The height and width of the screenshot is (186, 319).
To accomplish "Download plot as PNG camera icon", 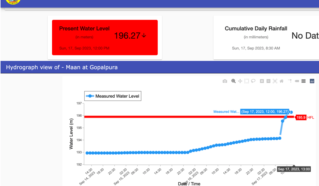I will [225, 81].
